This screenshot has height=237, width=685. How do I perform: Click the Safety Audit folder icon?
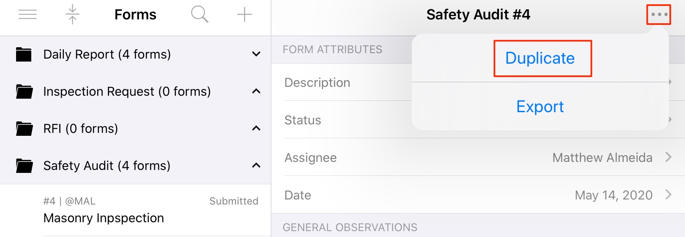click(24, 166)
